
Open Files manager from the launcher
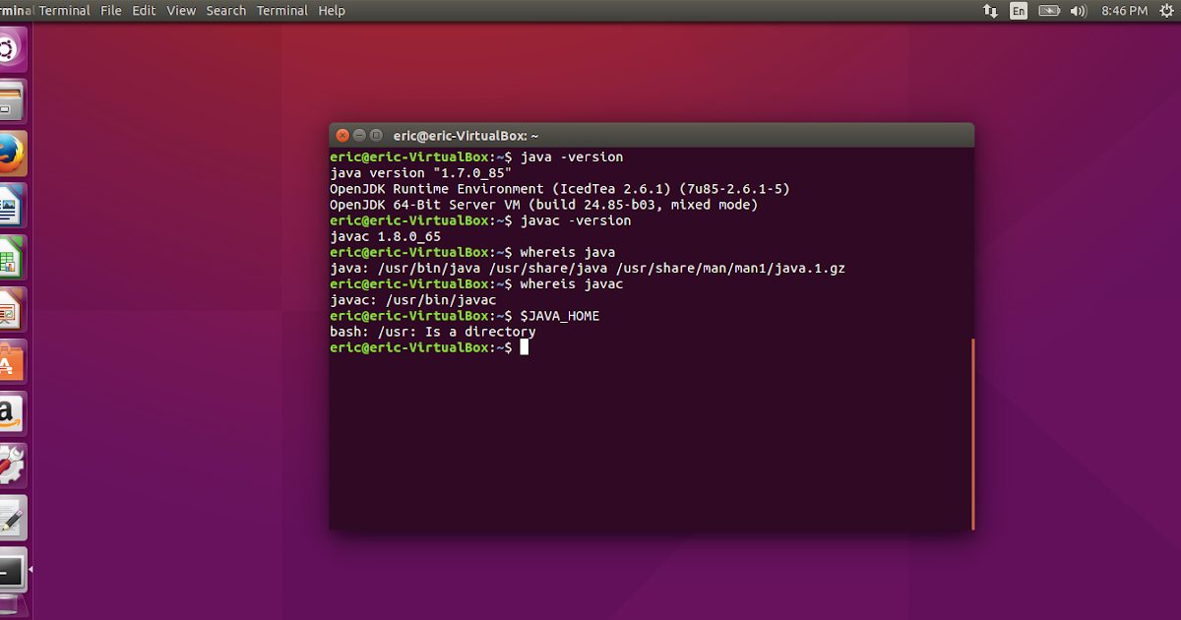pyautogui.click(x=10, y=101)
